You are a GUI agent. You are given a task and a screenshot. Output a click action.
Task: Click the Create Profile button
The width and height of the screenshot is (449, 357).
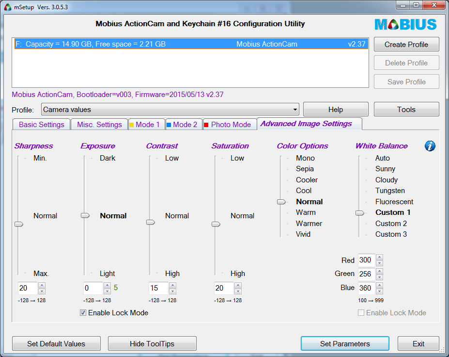pyautogui.click(x=406, y=45)
